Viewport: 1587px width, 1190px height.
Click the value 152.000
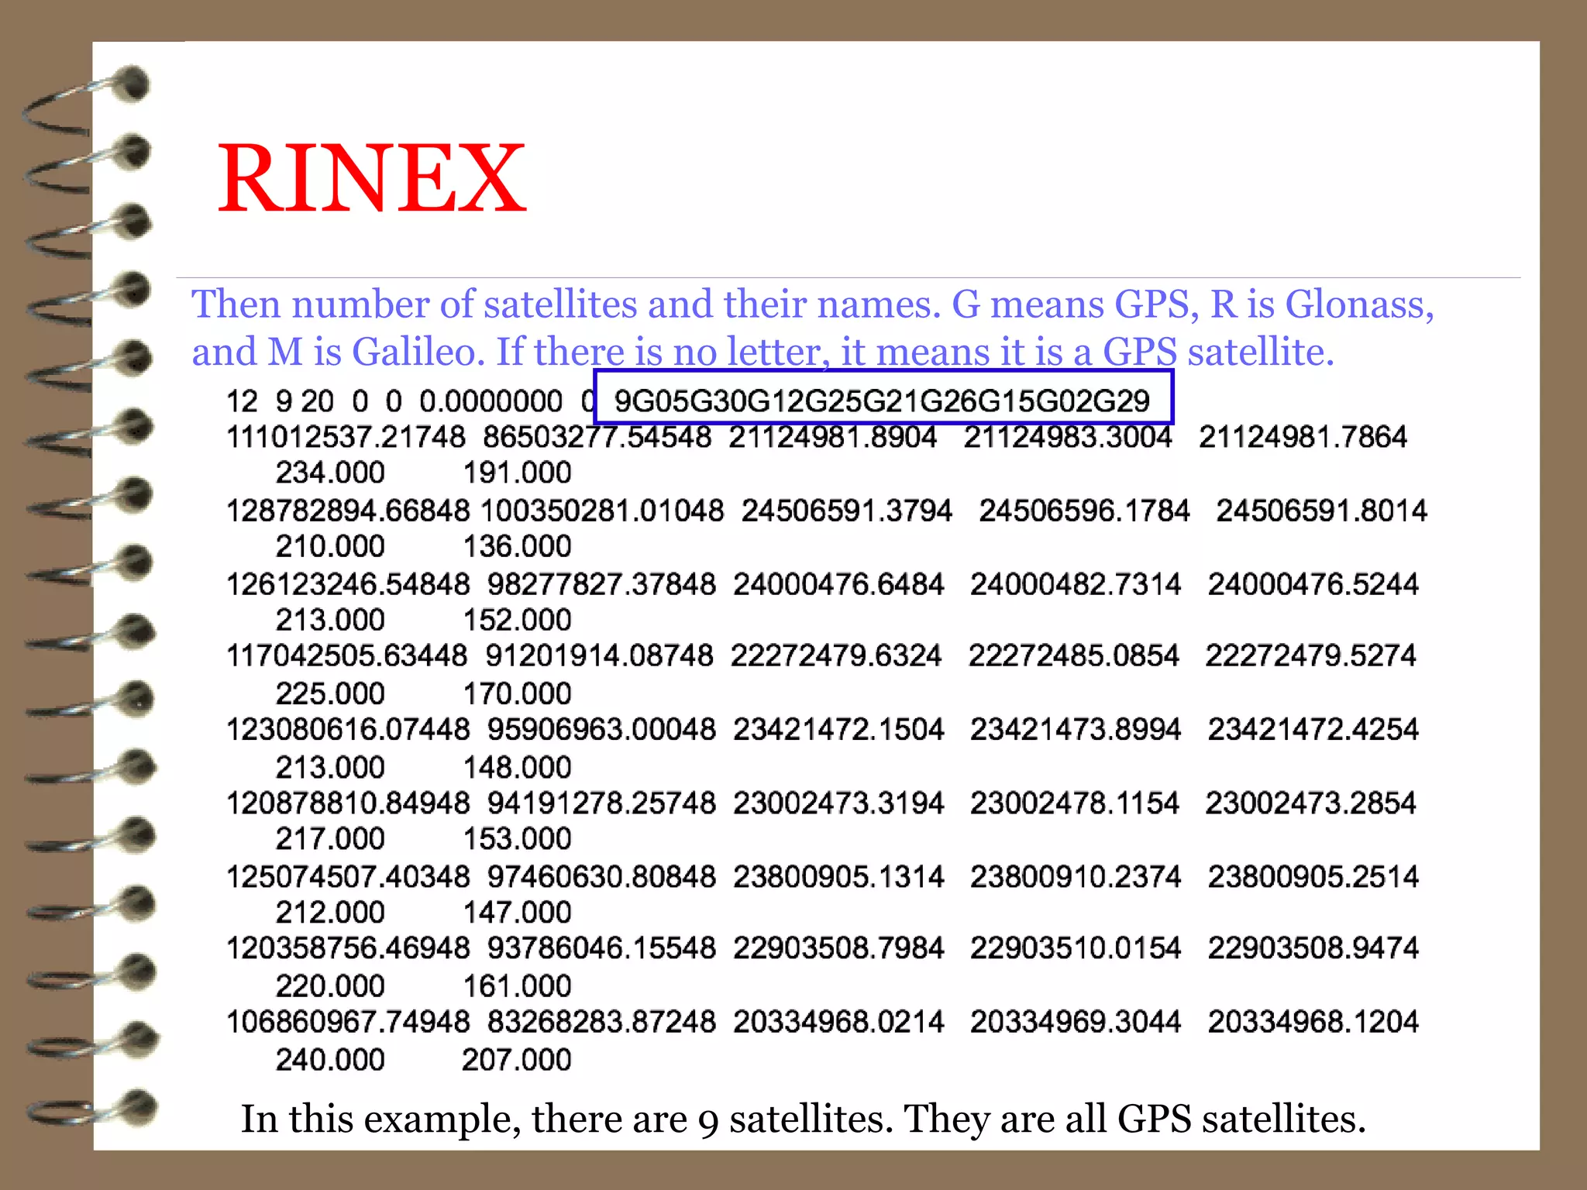(518, 620)
